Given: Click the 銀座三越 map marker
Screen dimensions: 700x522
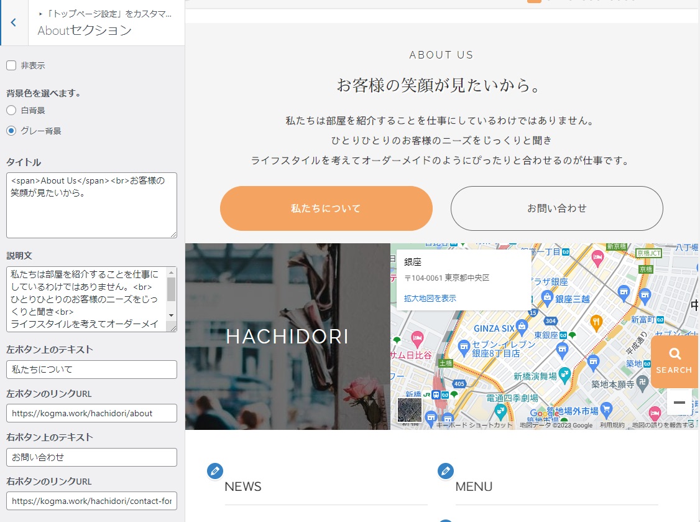Looking at the screenshot, I should tap(547, 297).
